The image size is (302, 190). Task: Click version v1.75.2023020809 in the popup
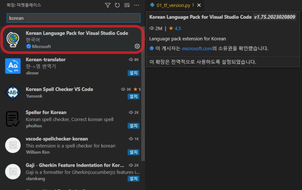[275, 17]
